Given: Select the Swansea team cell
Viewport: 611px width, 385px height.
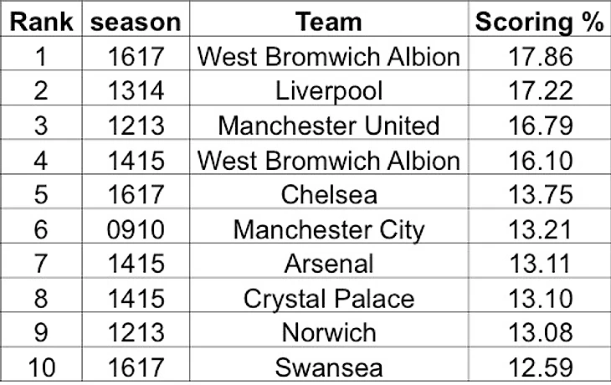Looking at the screenshot, I should [x=328, y=367].
